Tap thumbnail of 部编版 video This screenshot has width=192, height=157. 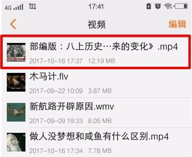[16, 52]
